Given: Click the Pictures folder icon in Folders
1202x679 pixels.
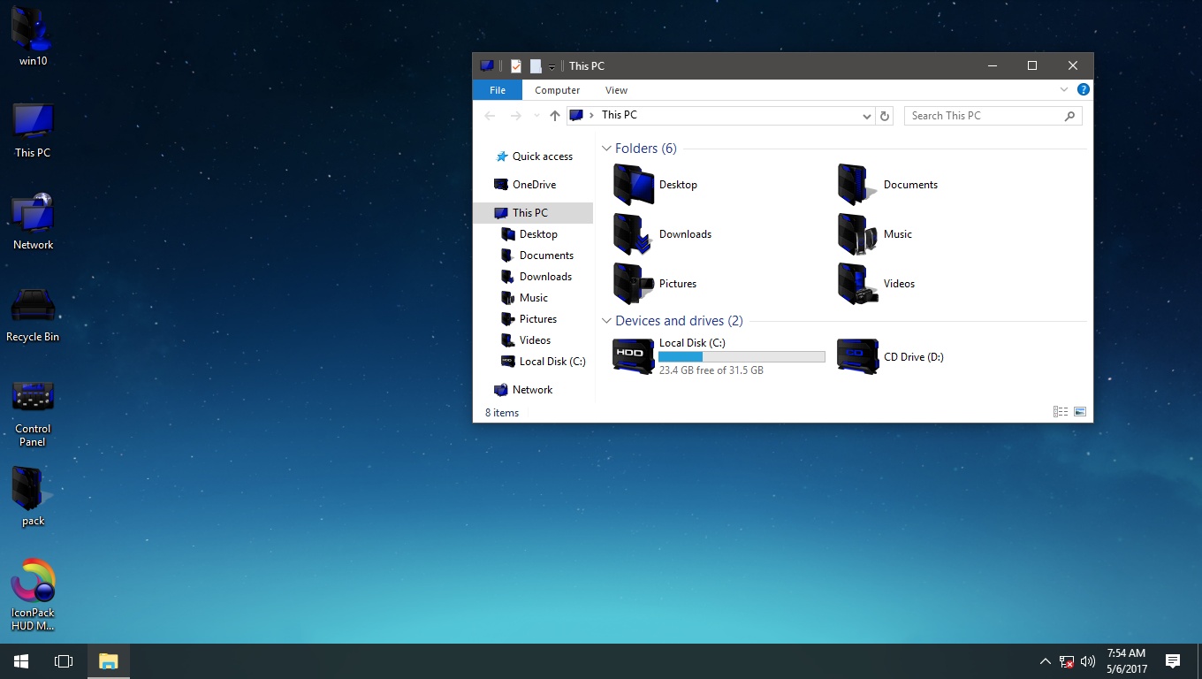Looking at the screenshot, I should (634, 284).
